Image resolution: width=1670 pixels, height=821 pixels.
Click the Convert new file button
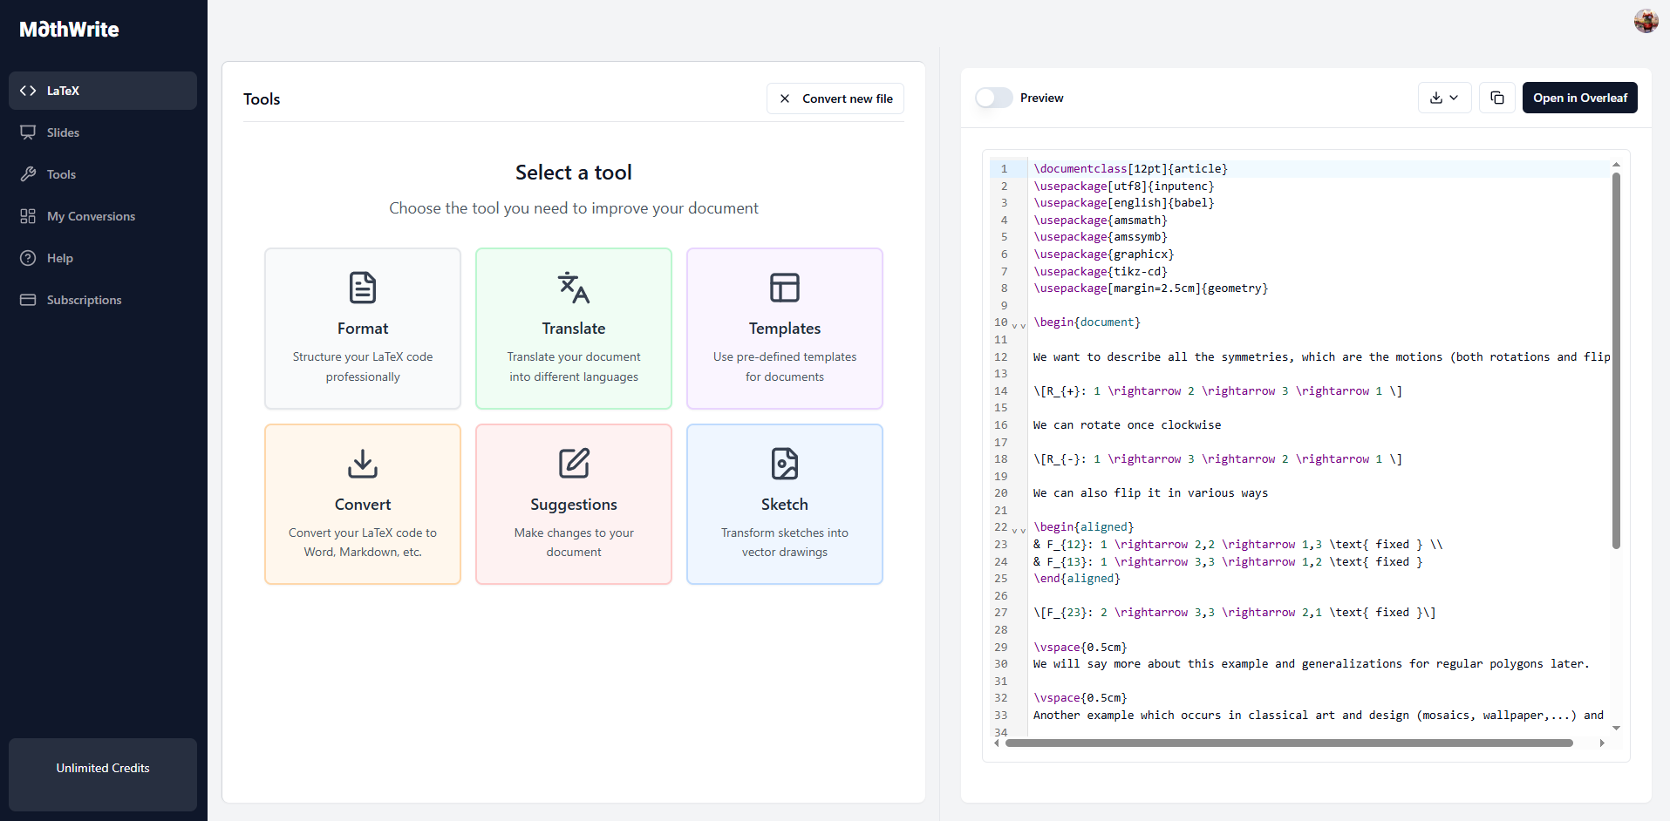[x=835, y=98]
